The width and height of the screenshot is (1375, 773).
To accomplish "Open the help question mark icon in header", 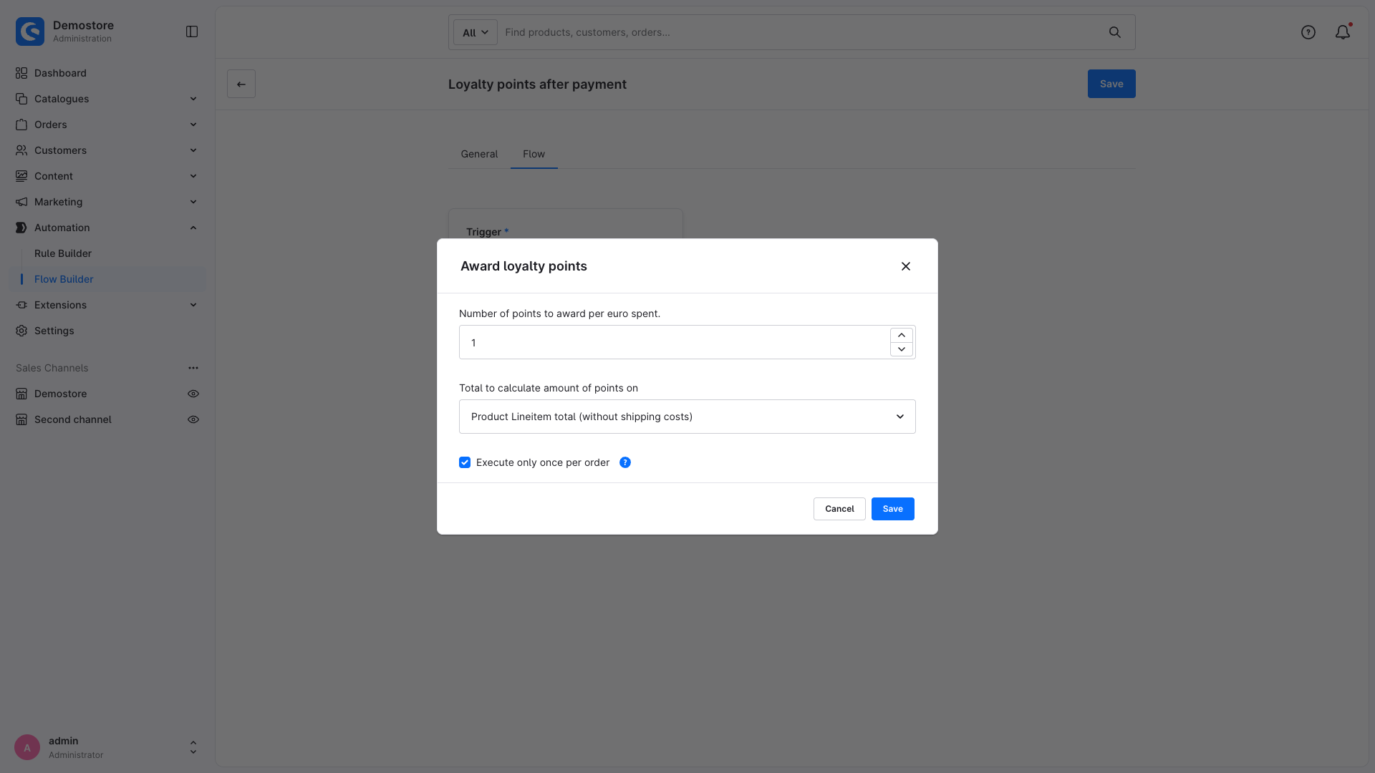I will (1308, 32).
